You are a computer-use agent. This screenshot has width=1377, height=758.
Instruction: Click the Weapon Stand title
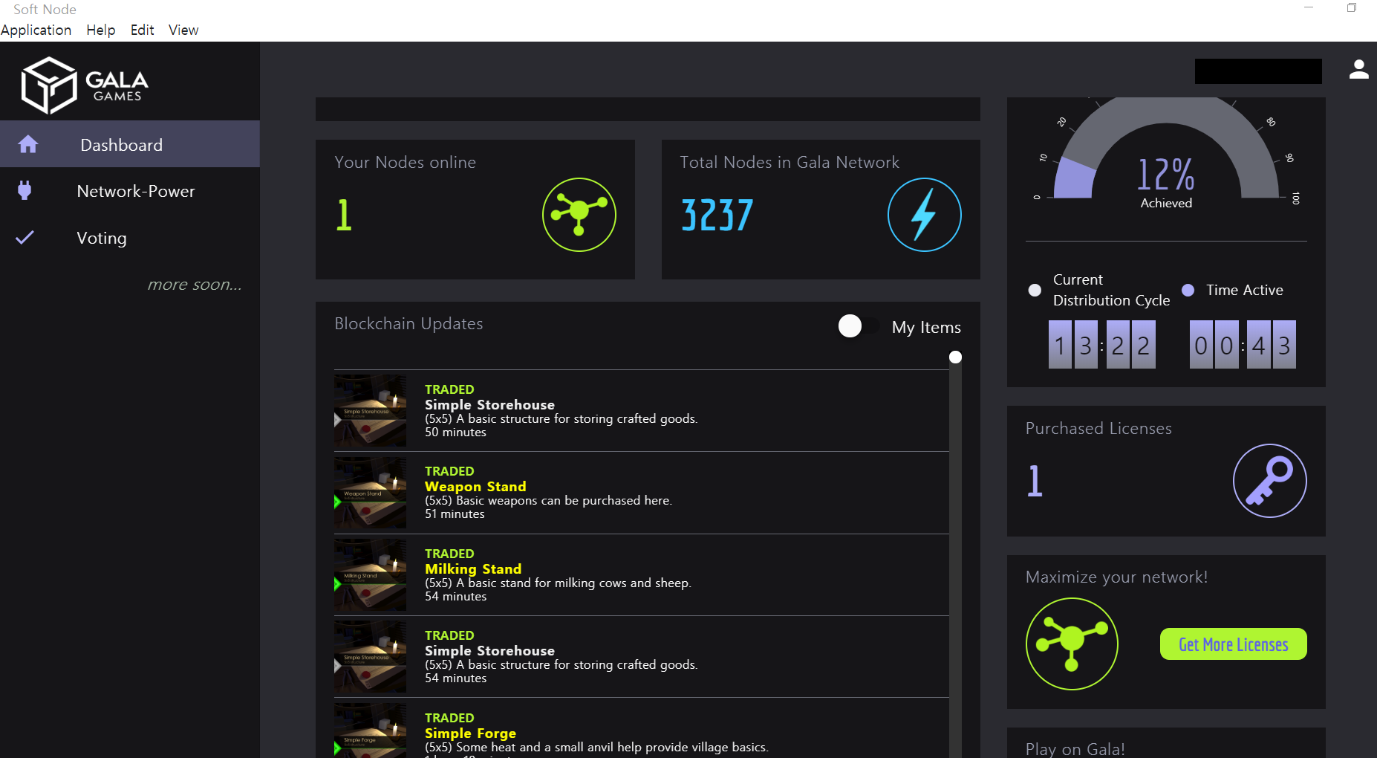tap(475, 486)
